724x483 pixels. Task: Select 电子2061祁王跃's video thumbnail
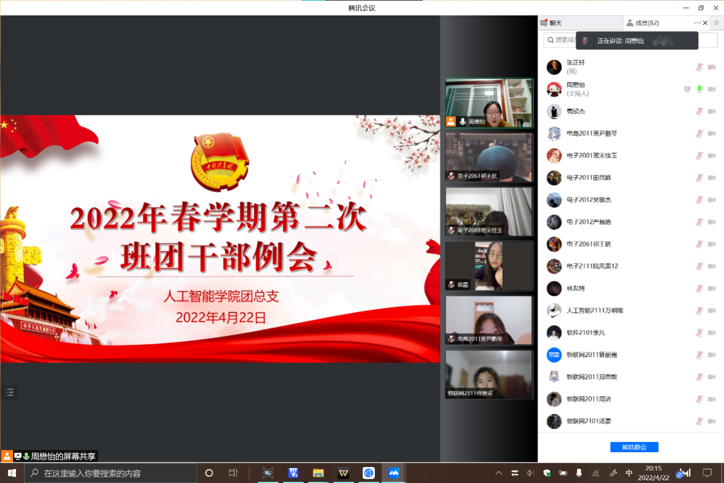coord(489,157)
